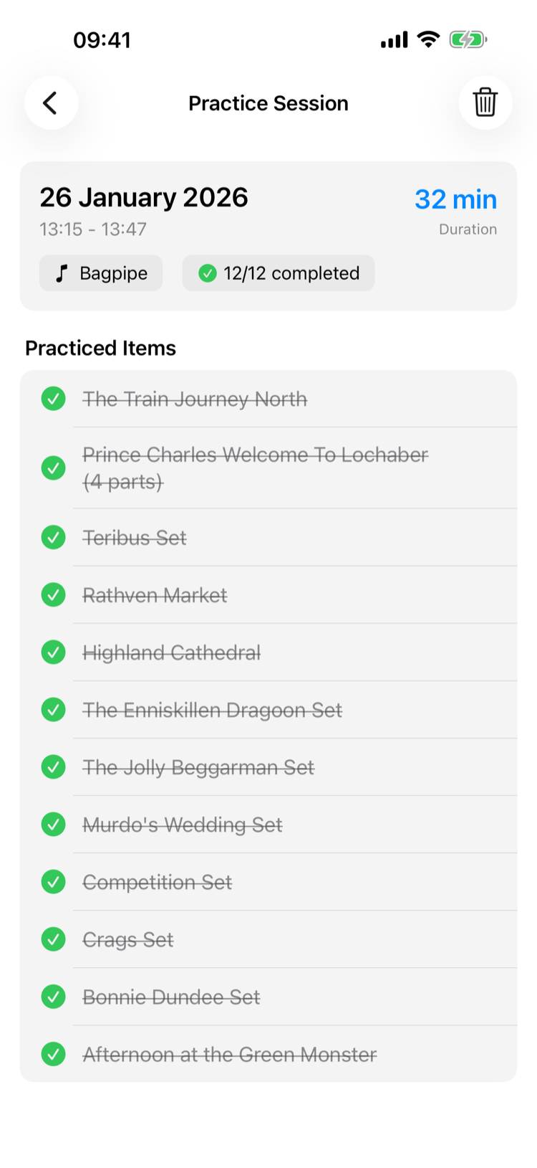Tap the back chevron button
This screenshot has height=1168, width=537.
click(51, 103)
